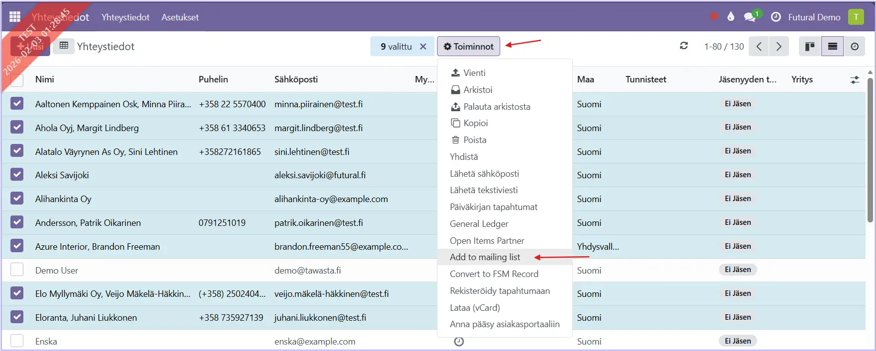Collapse the Toiminnot actions dropdown
876x351 pixels.
coord(468,46)
